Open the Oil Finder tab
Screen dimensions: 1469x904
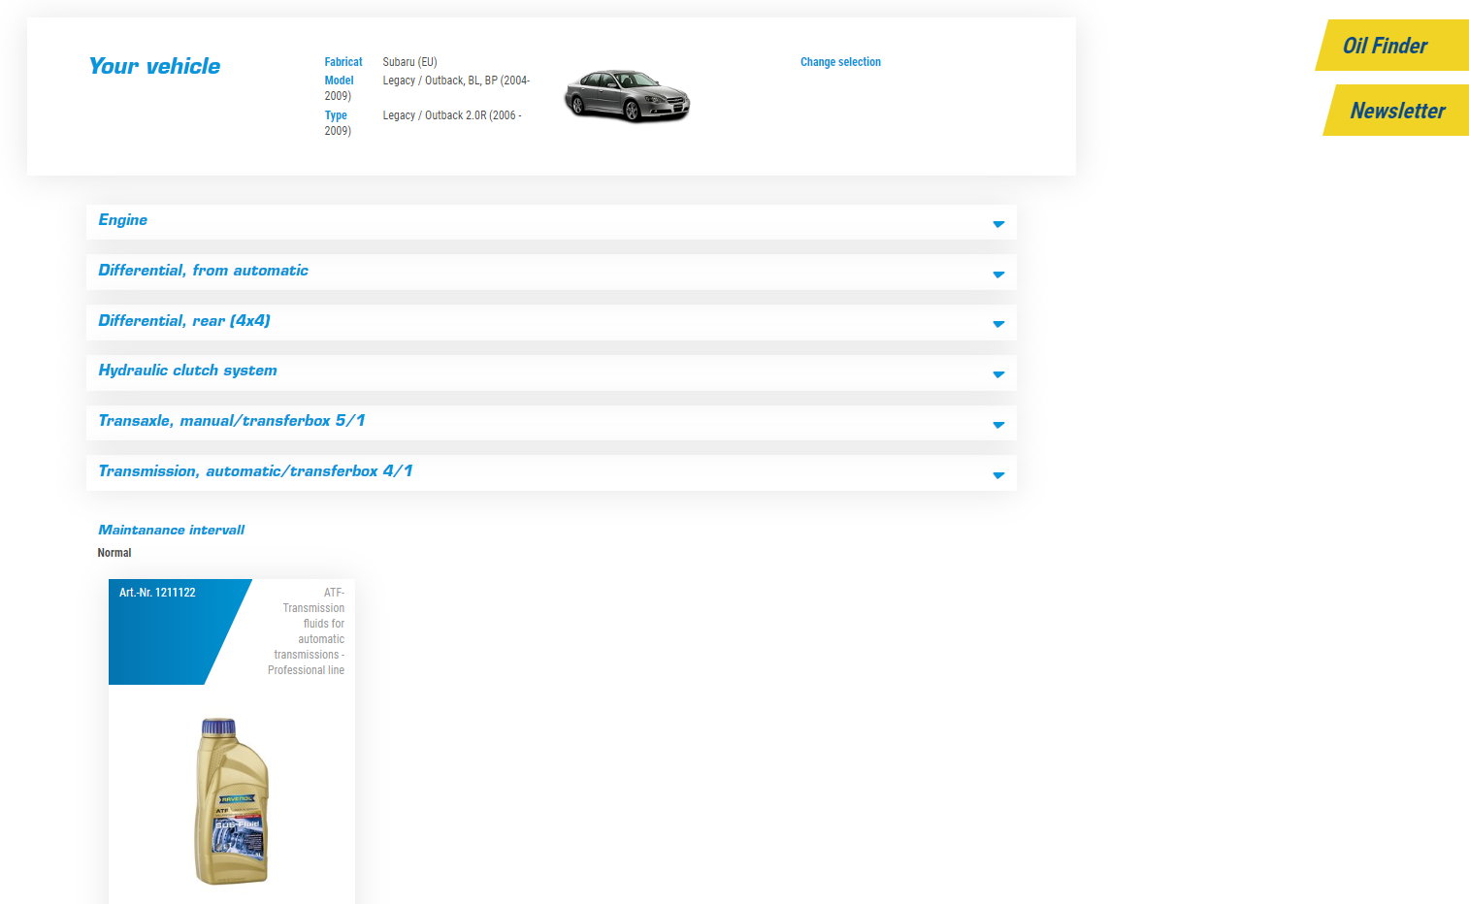(x=1393, y=46)
